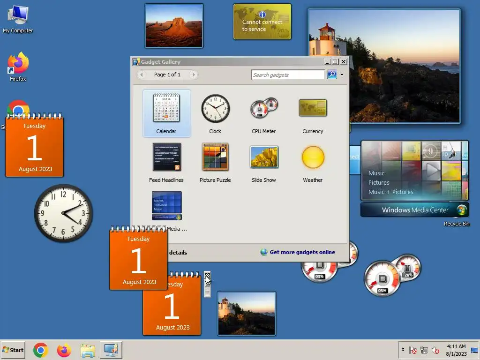The height and width of the screenshot is (360, 480).
Task: Click the Show desktop button at taskbar corner
Action: click(474, 350)
